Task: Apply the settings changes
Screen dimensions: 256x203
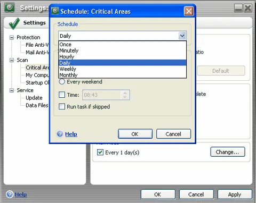Action: [235, 194]
